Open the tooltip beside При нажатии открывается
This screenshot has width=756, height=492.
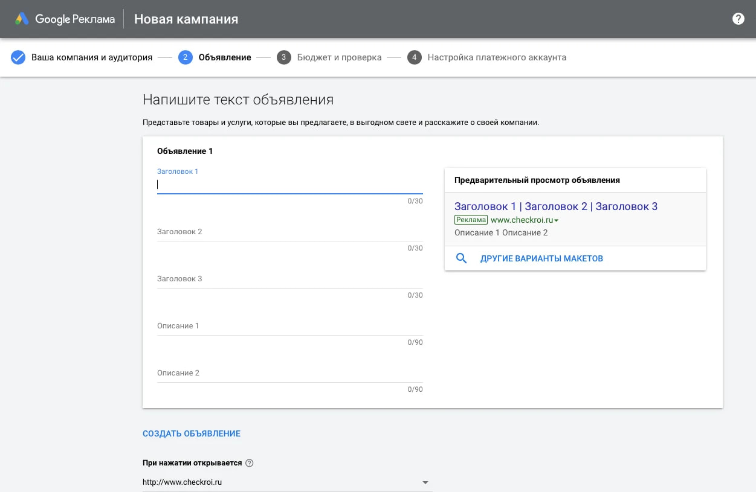tap(248, 462)
